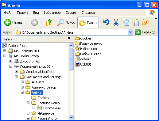Select Программы folder icon in tree
This screenshot has height=121, width=159.
pyautogui.click(x=40, y=108)
